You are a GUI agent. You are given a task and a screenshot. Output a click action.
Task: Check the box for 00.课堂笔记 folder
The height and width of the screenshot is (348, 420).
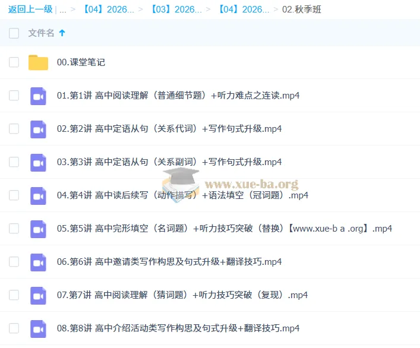click(x=14, y=62)
